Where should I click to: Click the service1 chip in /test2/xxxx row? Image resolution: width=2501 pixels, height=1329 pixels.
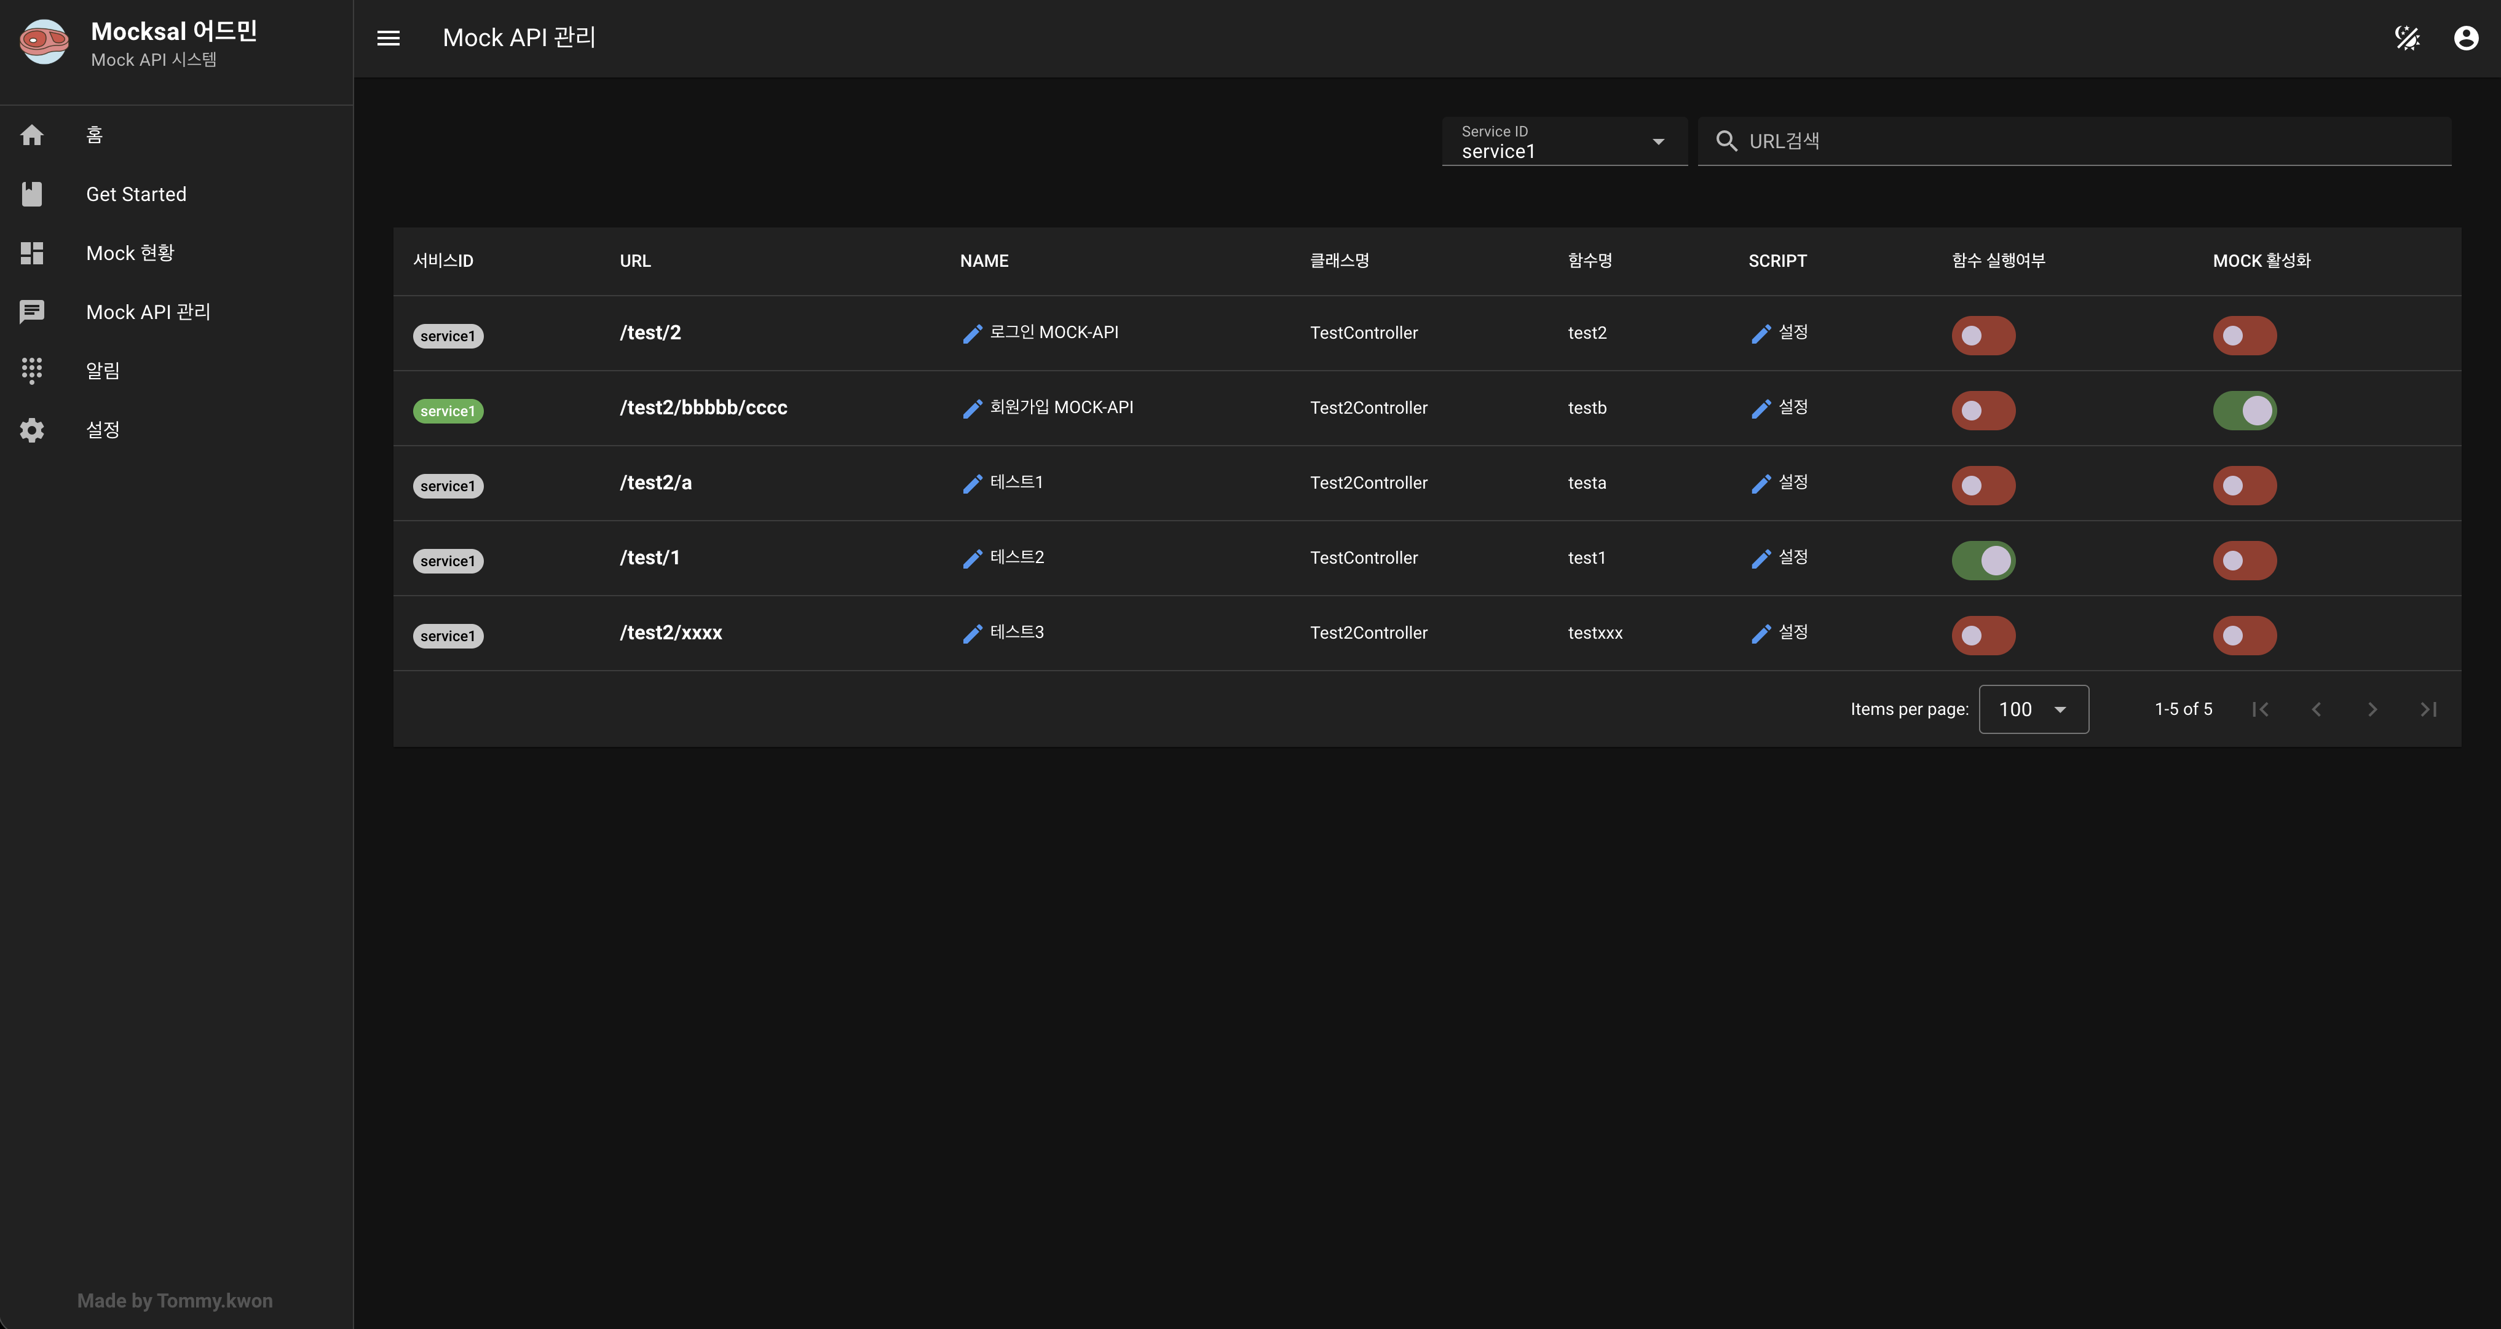(448, 636)
